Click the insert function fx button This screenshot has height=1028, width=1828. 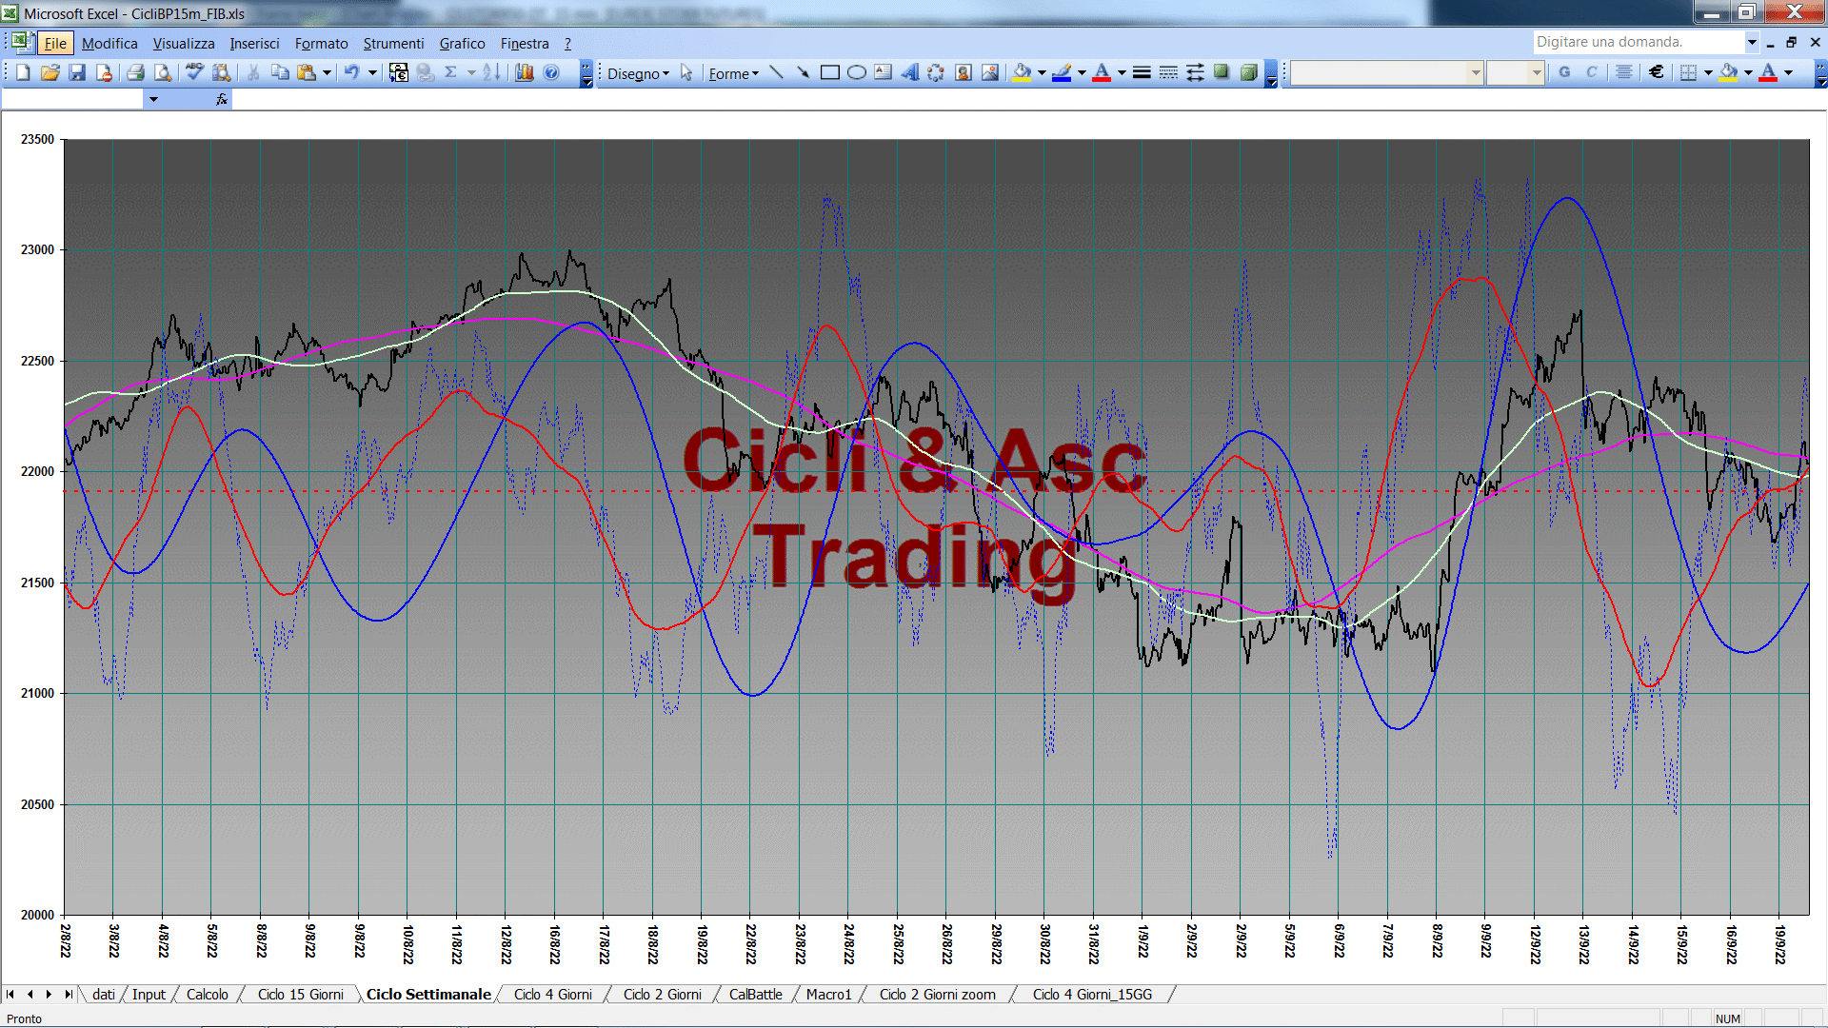pyautogui.click(x=221, y=99)
